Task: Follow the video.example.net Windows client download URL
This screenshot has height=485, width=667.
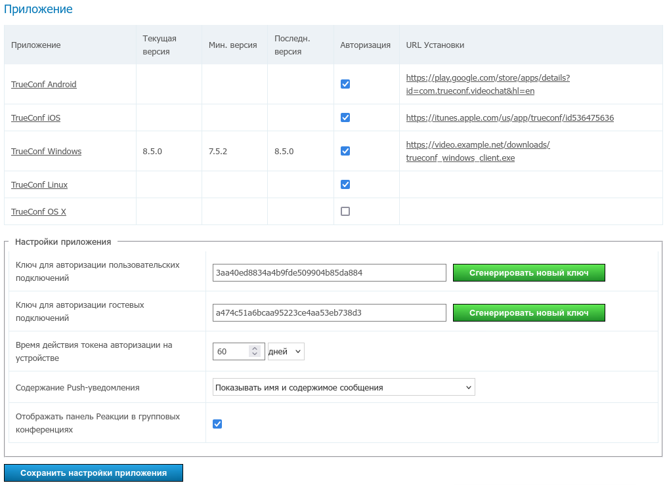Action: 478,152
